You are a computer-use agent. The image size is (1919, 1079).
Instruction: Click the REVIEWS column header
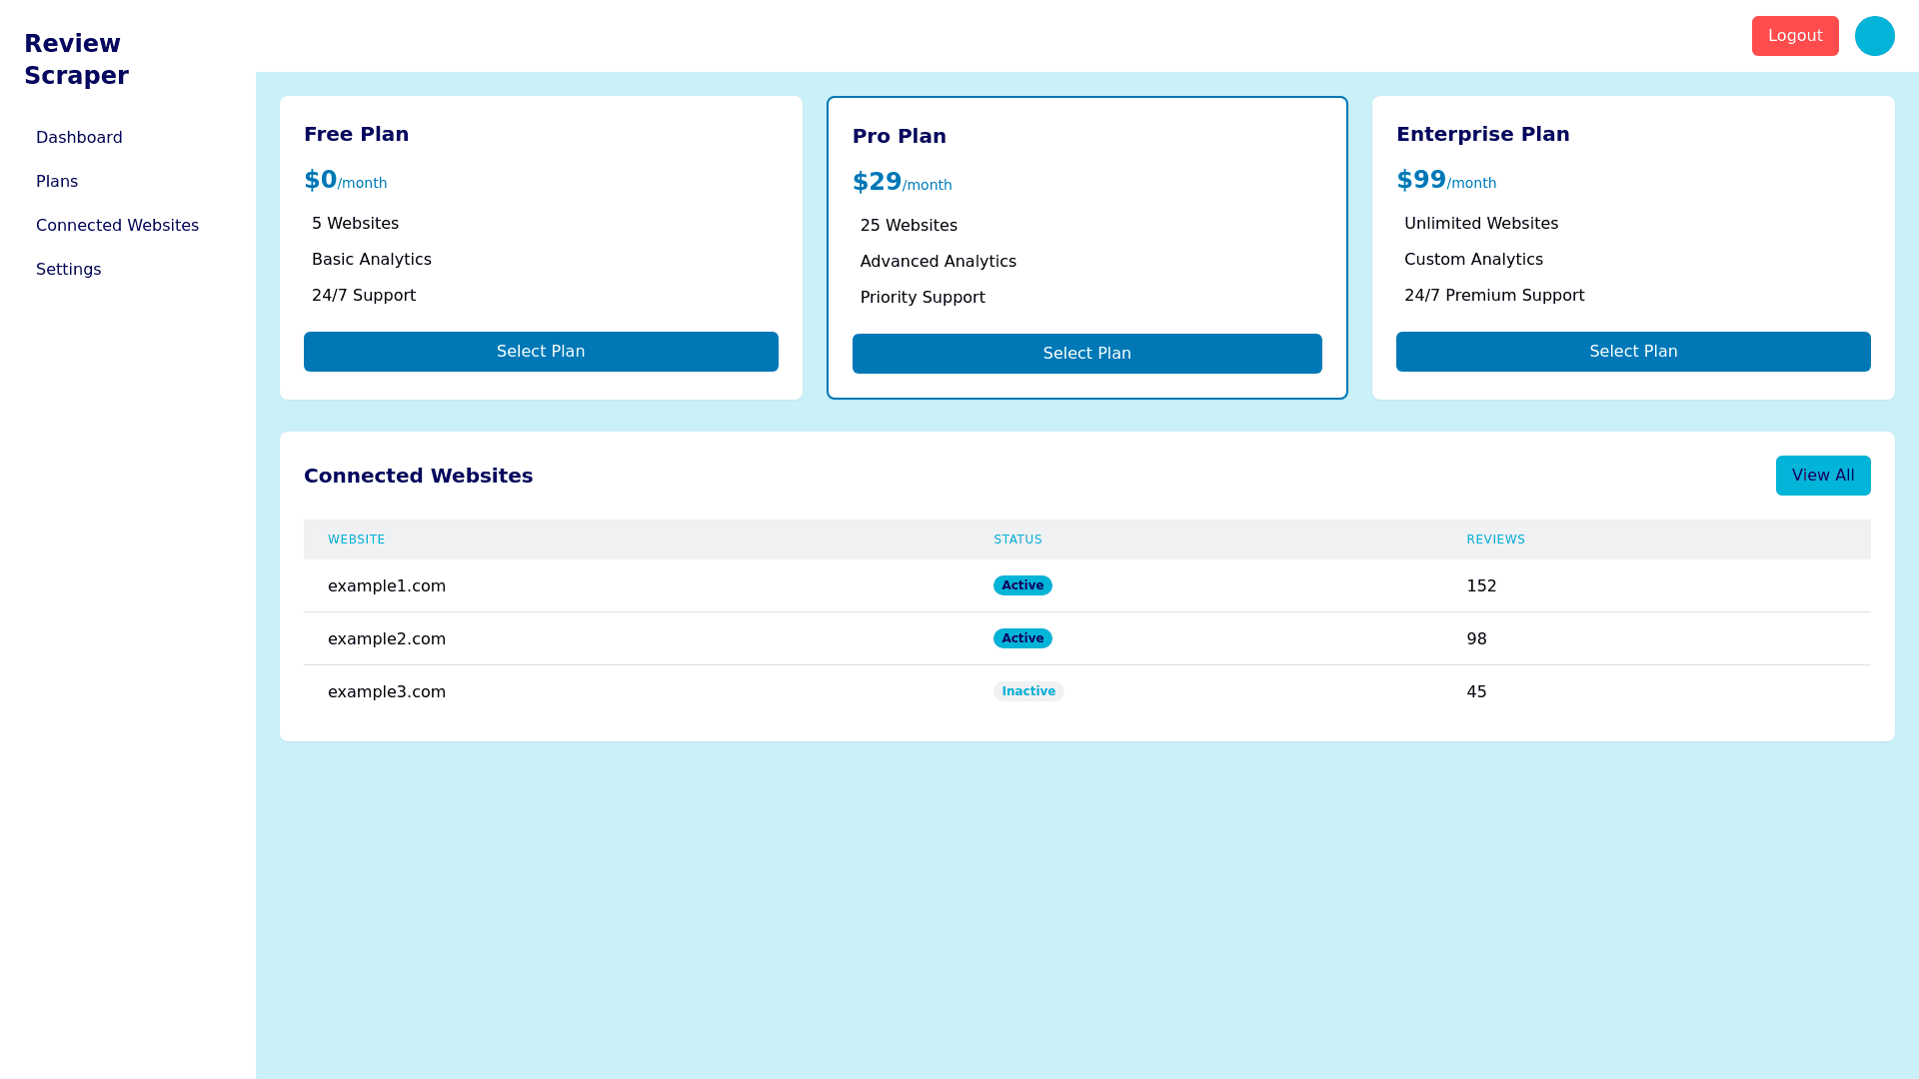coord(1495,539)
